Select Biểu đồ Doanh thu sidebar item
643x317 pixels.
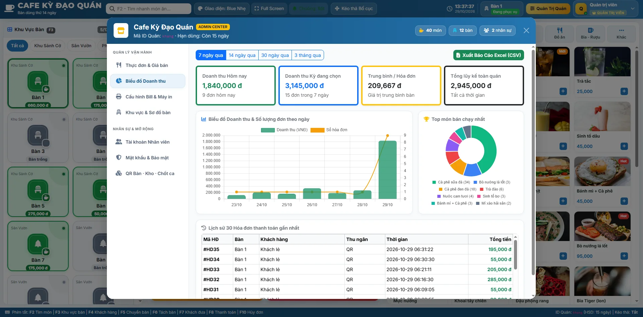click(147, 81)
